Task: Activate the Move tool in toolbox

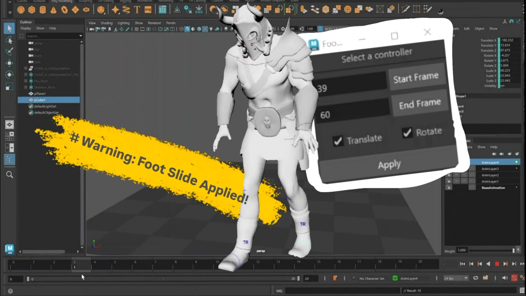Action: (x=9, y=63)
